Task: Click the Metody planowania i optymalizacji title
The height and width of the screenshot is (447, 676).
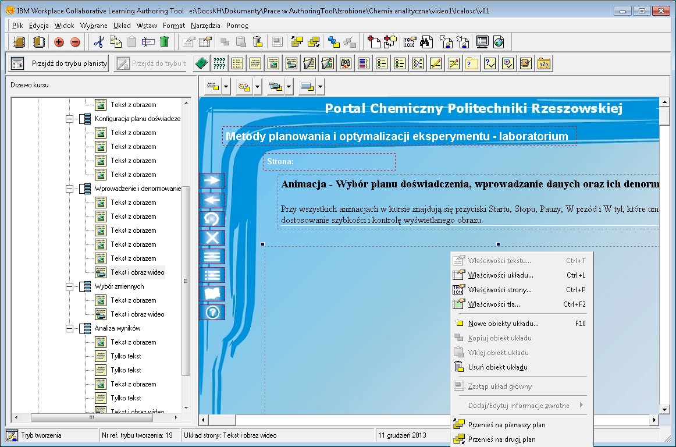Action: click(x=400, y=136)
